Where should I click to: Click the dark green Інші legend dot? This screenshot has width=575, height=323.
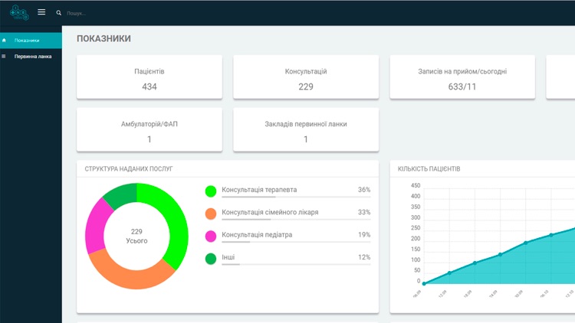[x=211, y=259]
